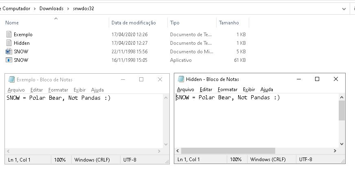The height and width of the screenshot is (188, 355).
Task: Click vertical scrollbar thumb in Hidden Notepad
Action: (342, 110)
